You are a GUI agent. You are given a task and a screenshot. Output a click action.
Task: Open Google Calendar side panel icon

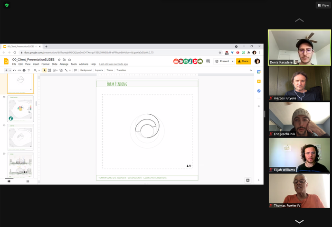(x=259, y=72)
